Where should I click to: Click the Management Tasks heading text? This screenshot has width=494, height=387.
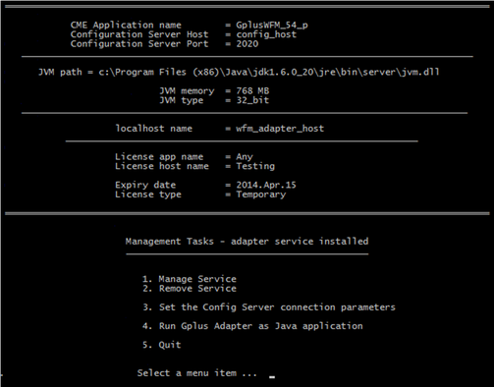(247, 242)
